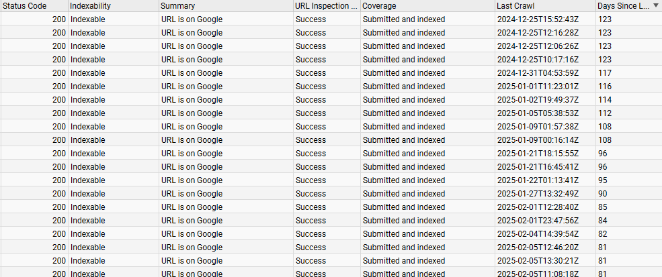Click the cell showing 82 days

[x=602, y=234]
